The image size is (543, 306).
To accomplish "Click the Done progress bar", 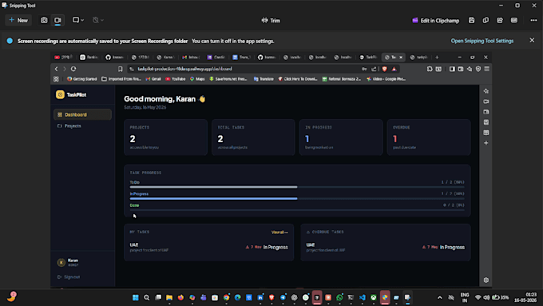I will [297, 210].
